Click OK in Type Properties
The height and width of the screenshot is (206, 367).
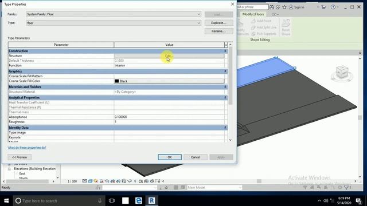[x=170, y=157]
